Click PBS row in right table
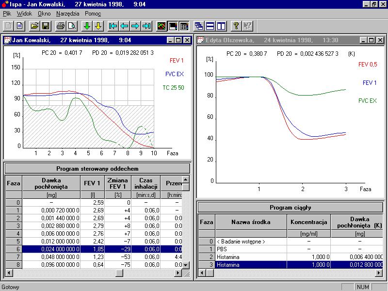 [x=291, y=249]
